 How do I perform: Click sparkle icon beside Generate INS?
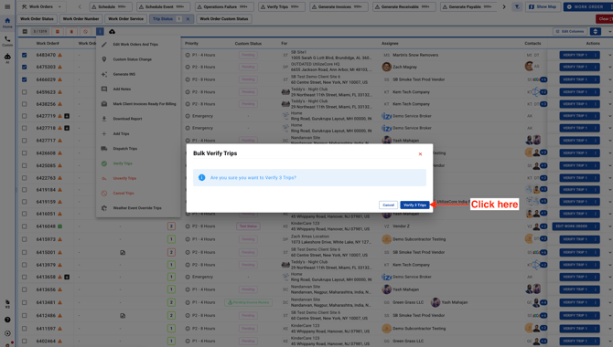pyautogui.click(x=104, y=74)
